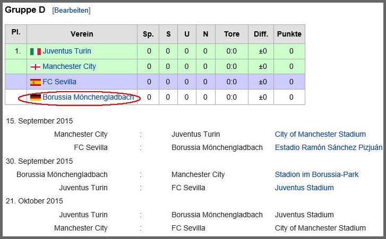Click the Gruppe D section heading
This screenshot has width=386, height=239.
[25, 10]
